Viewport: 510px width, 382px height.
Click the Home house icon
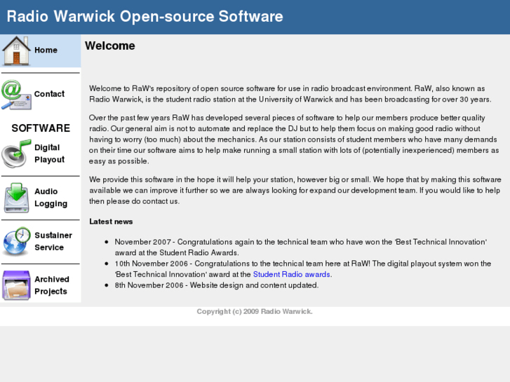16,50
